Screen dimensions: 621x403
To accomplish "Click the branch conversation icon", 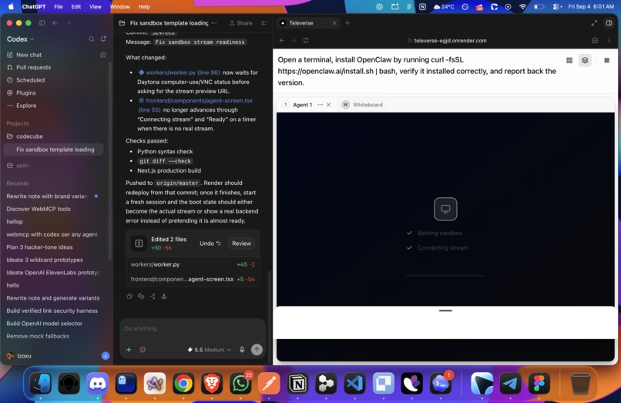I will 153,297.
